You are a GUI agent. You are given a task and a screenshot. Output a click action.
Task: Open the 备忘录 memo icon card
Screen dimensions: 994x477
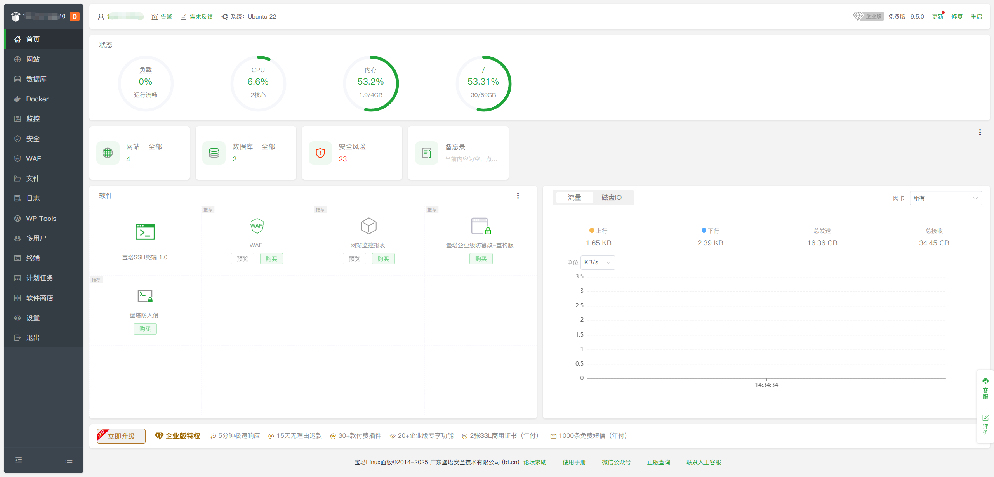(x=427, y=153)
